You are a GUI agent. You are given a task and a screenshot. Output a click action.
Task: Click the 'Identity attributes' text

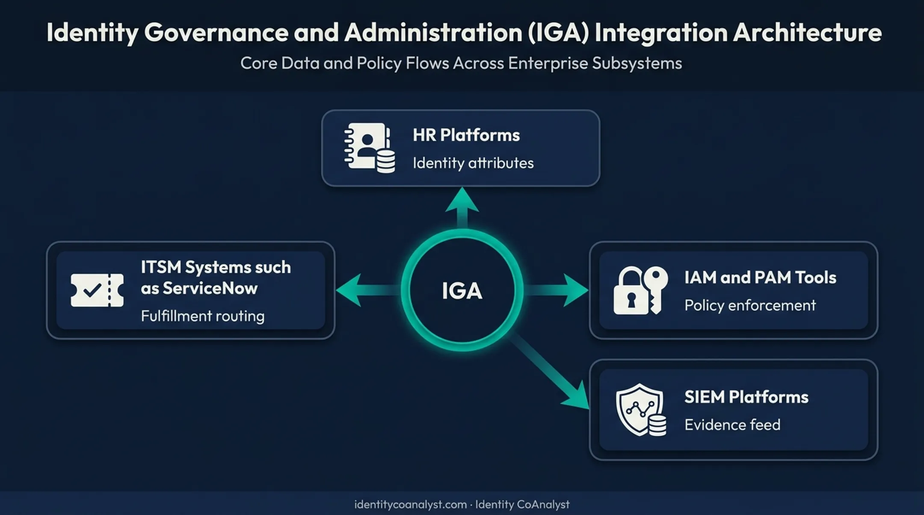click(473, 163)
